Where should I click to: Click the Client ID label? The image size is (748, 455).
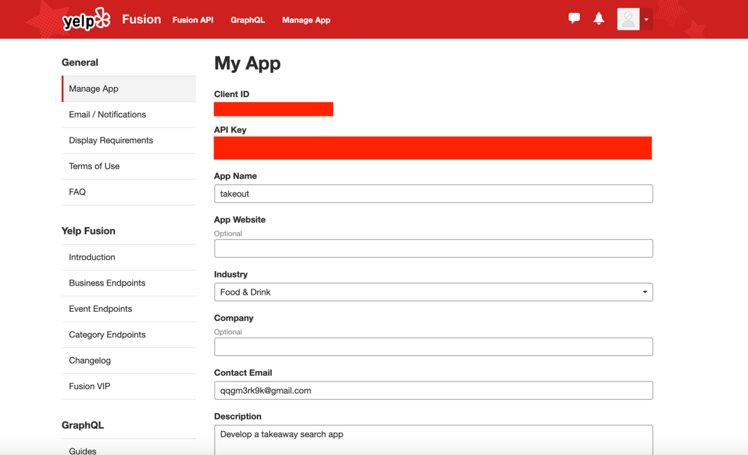click(x=231, y=94)
